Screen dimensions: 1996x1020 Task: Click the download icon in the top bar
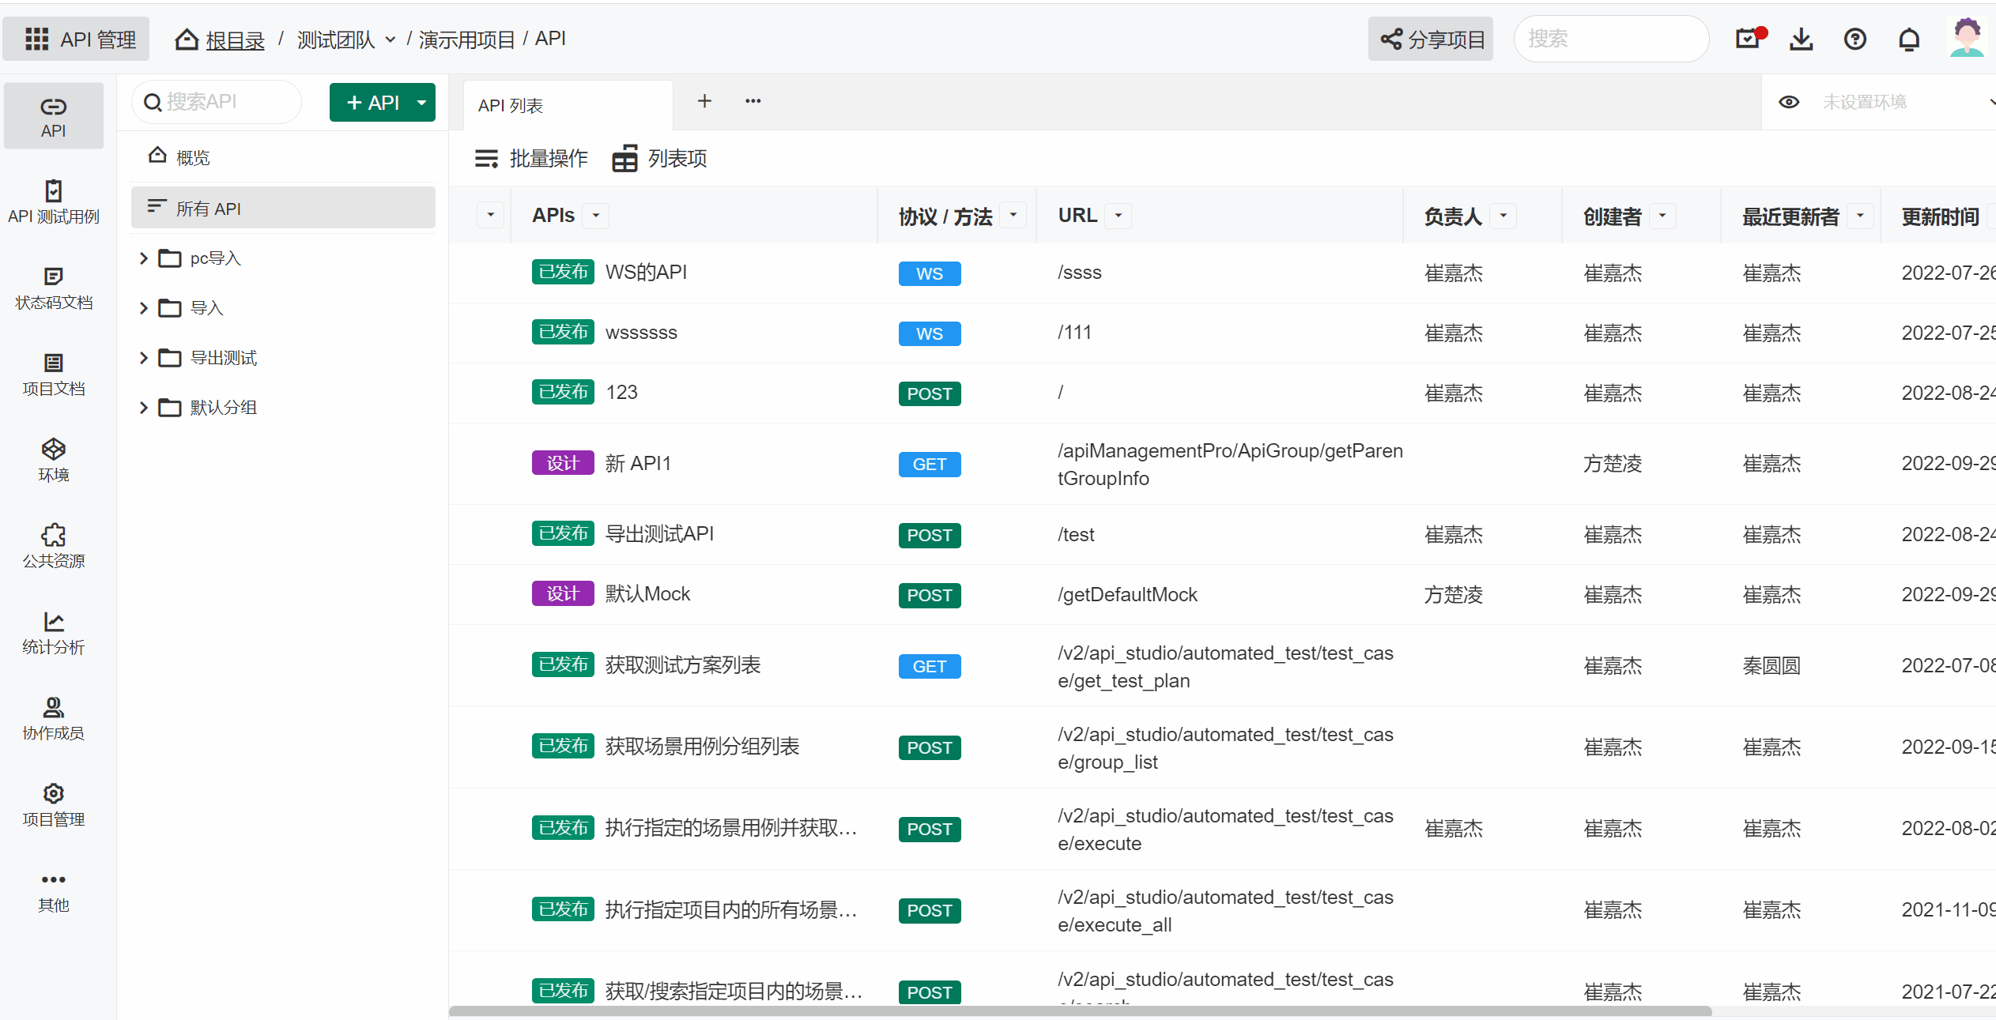tap(1801, 38)
